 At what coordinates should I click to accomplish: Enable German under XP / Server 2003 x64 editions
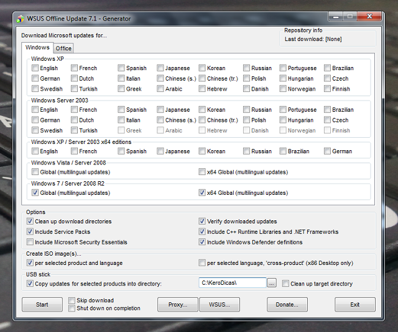click(327, 151)
